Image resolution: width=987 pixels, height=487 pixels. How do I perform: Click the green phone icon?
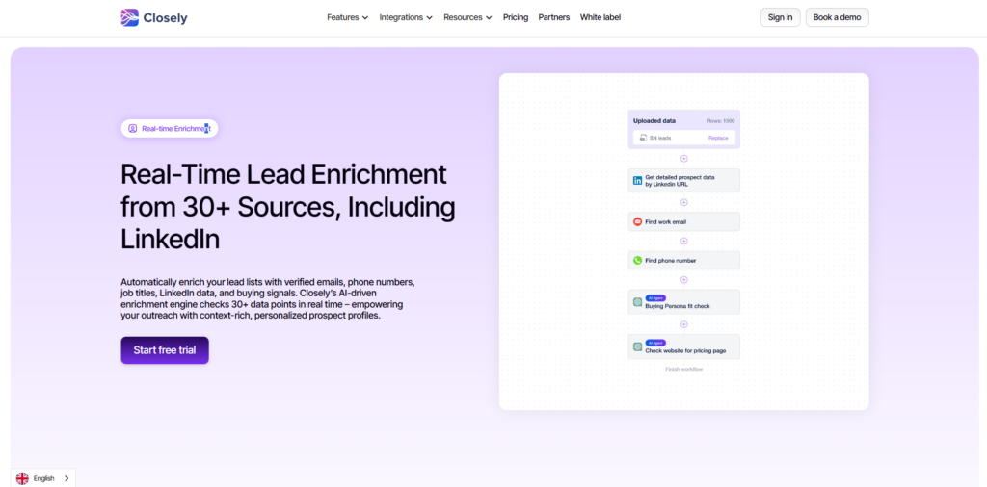[637, 260]
